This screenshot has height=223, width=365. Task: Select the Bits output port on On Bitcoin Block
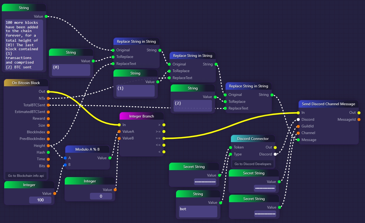tap(48, 166)
